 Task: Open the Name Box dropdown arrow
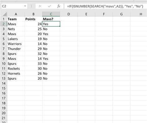click(25, 6)
